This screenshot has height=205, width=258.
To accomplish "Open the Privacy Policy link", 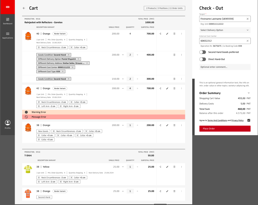I will [237, 120].
